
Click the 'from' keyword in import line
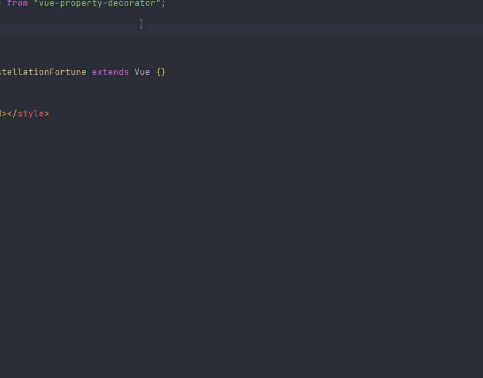tap(17, 3)
